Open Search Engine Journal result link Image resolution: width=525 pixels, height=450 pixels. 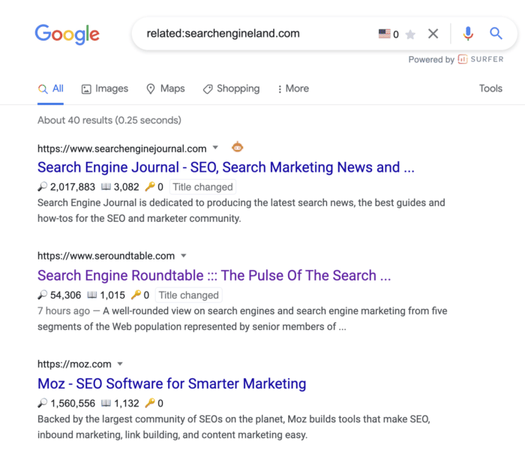225,167
